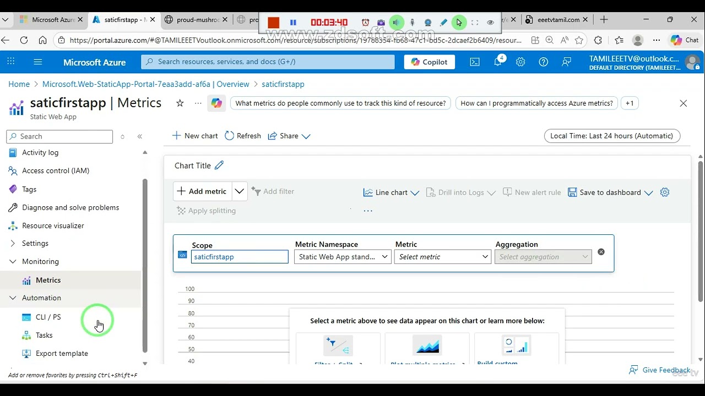705x396 pixels.
Task: Favorite the saticfirstapp resource with star
Action: [x=180, y=103]
